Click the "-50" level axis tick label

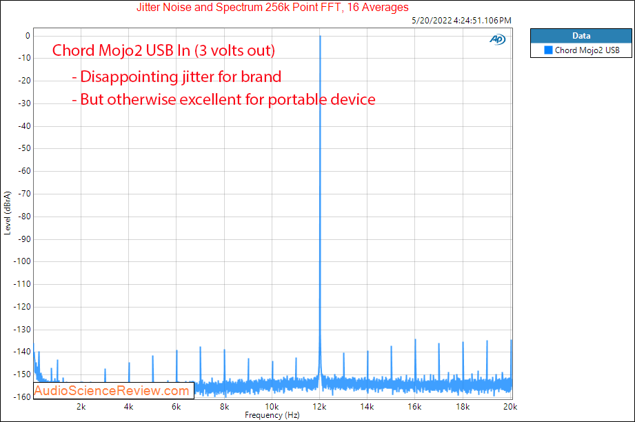click(x=24, y=148)
